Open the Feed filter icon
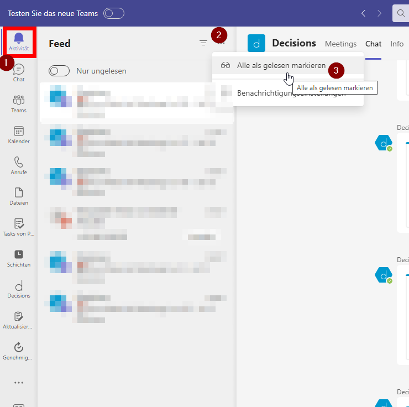Screen dimensions: 409x407 click(x=203, y=43)
